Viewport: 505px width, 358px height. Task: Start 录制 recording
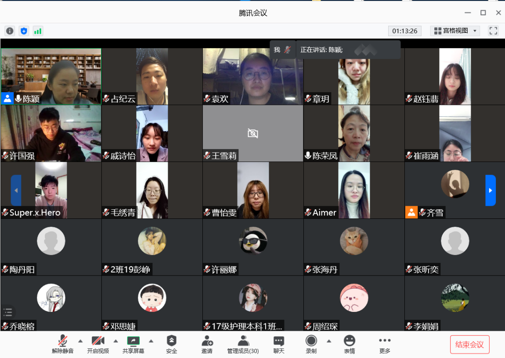(x=311, y=344)
